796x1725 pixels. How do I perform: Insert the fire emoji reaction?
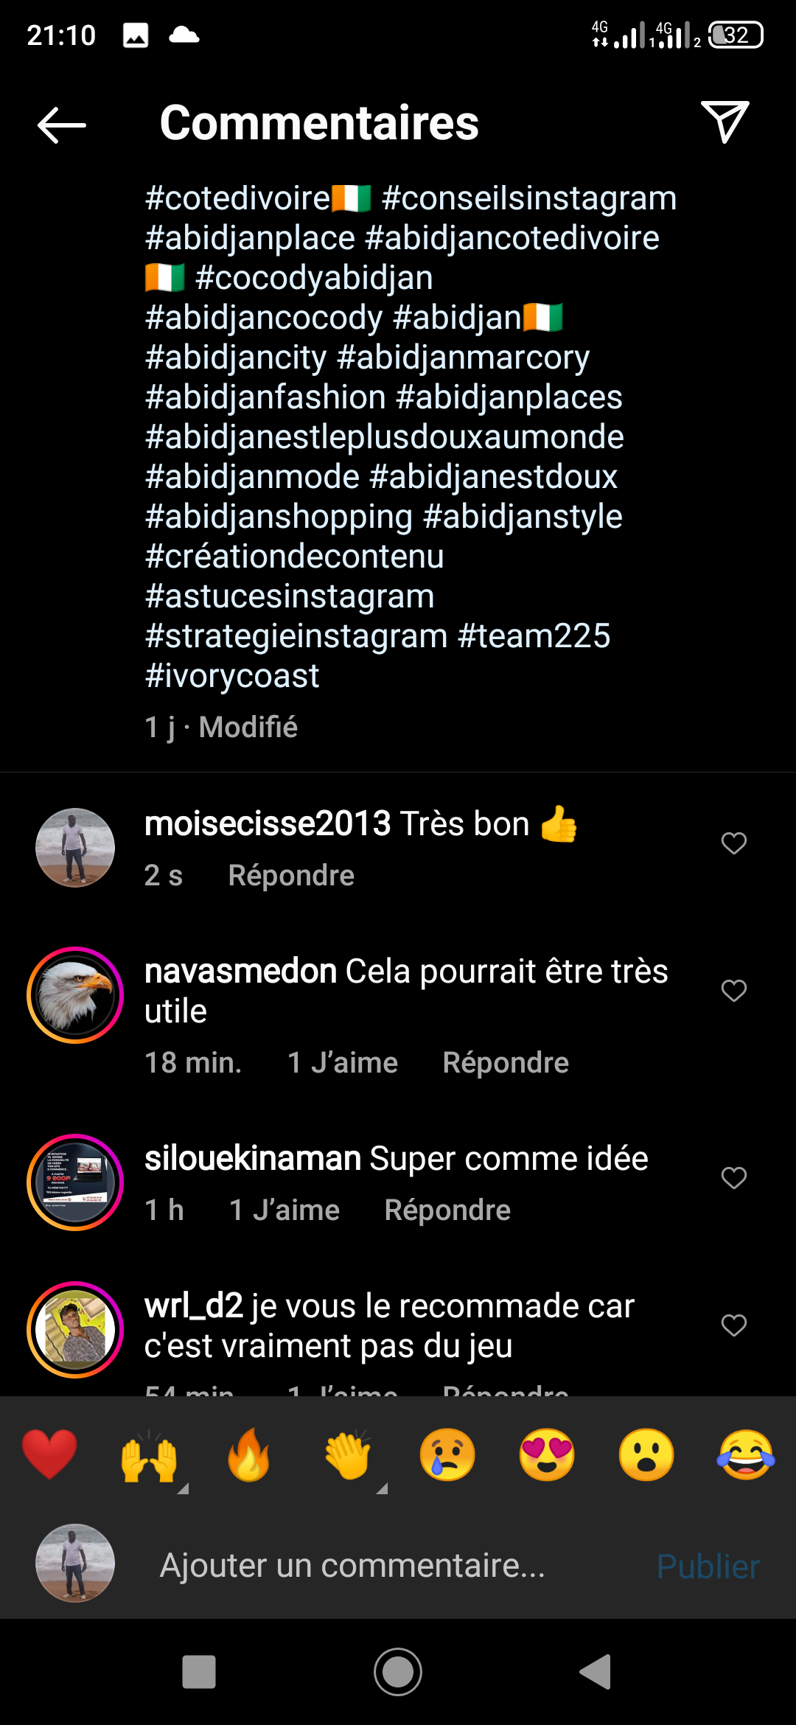tap(248, 1454)
